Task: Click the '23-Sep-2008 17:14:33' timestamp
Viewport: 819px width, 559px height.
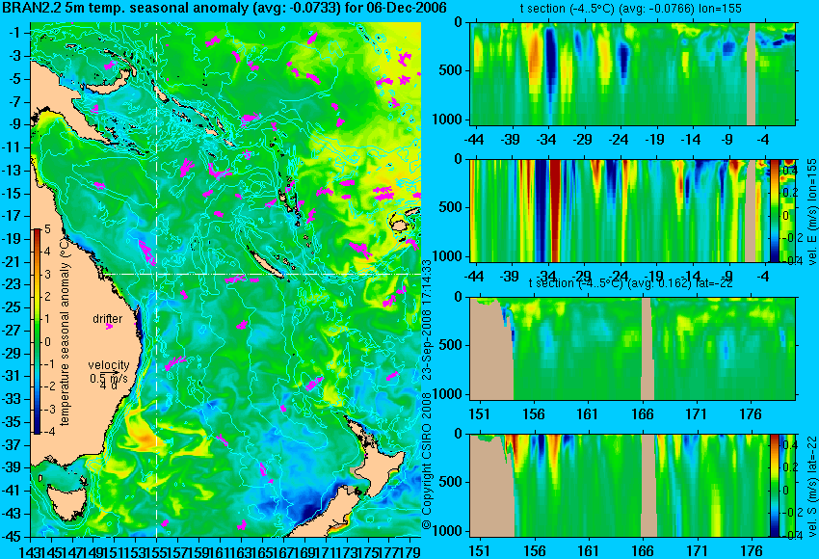Action: (427, 320)
